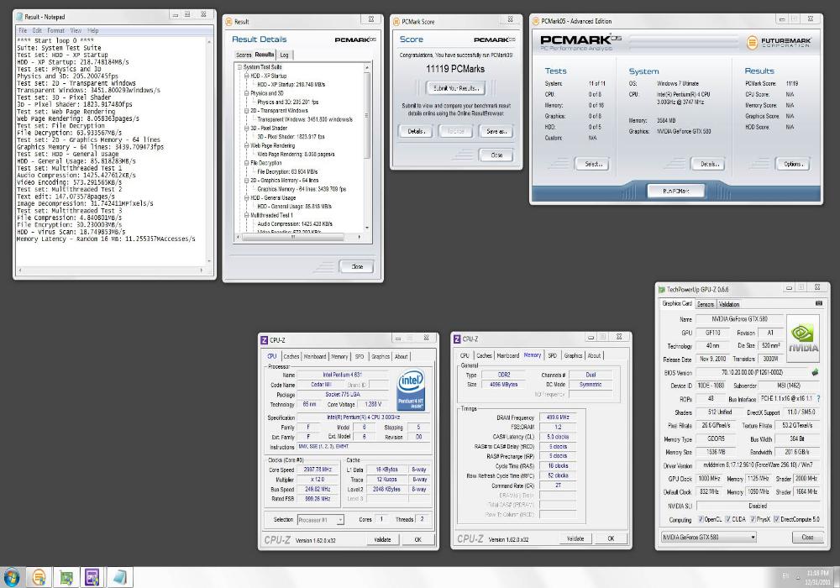Collapse the Physics and 3D node
This screenshot has width=840, height=588.
click(x=246, y=92)
